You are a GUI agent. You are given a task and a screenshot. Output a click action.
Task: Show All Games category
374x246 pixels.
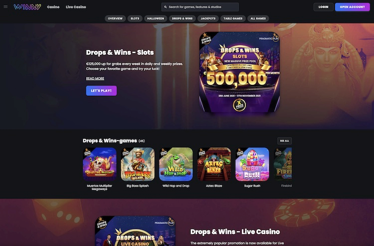(x=258, y=18)
